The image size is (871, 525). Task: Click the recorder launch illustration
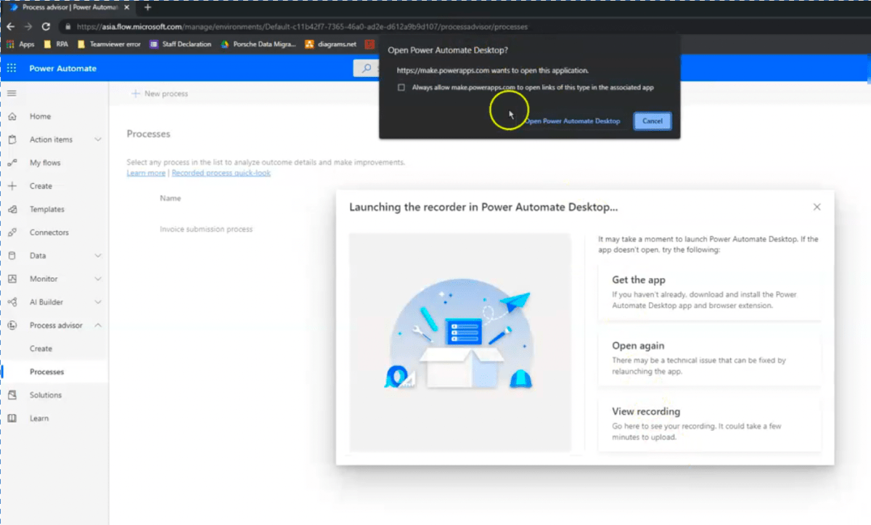point(460,342)
